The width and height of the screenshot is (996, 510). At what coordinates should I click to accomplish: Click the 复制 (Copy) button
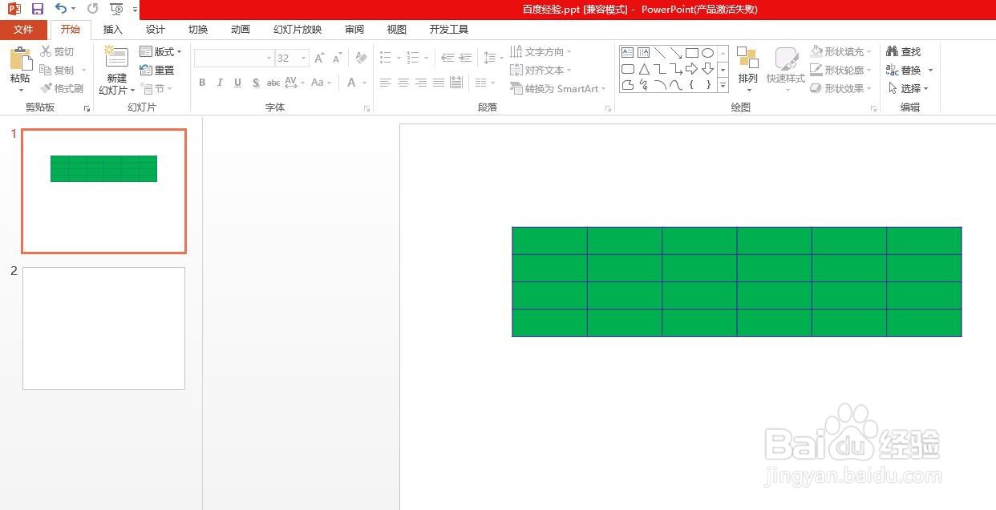58,70
